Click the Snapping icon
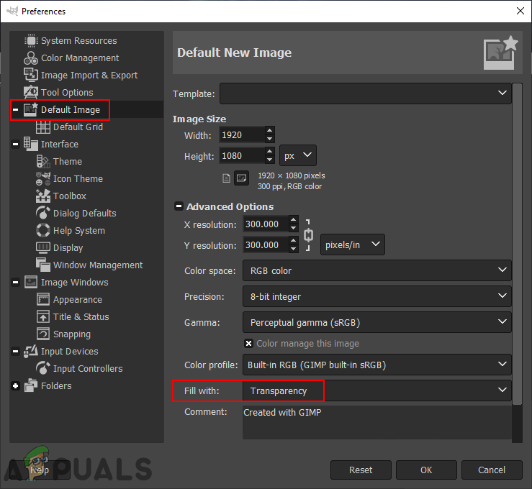Screen dimensions: 532x489 coord(43,334)
